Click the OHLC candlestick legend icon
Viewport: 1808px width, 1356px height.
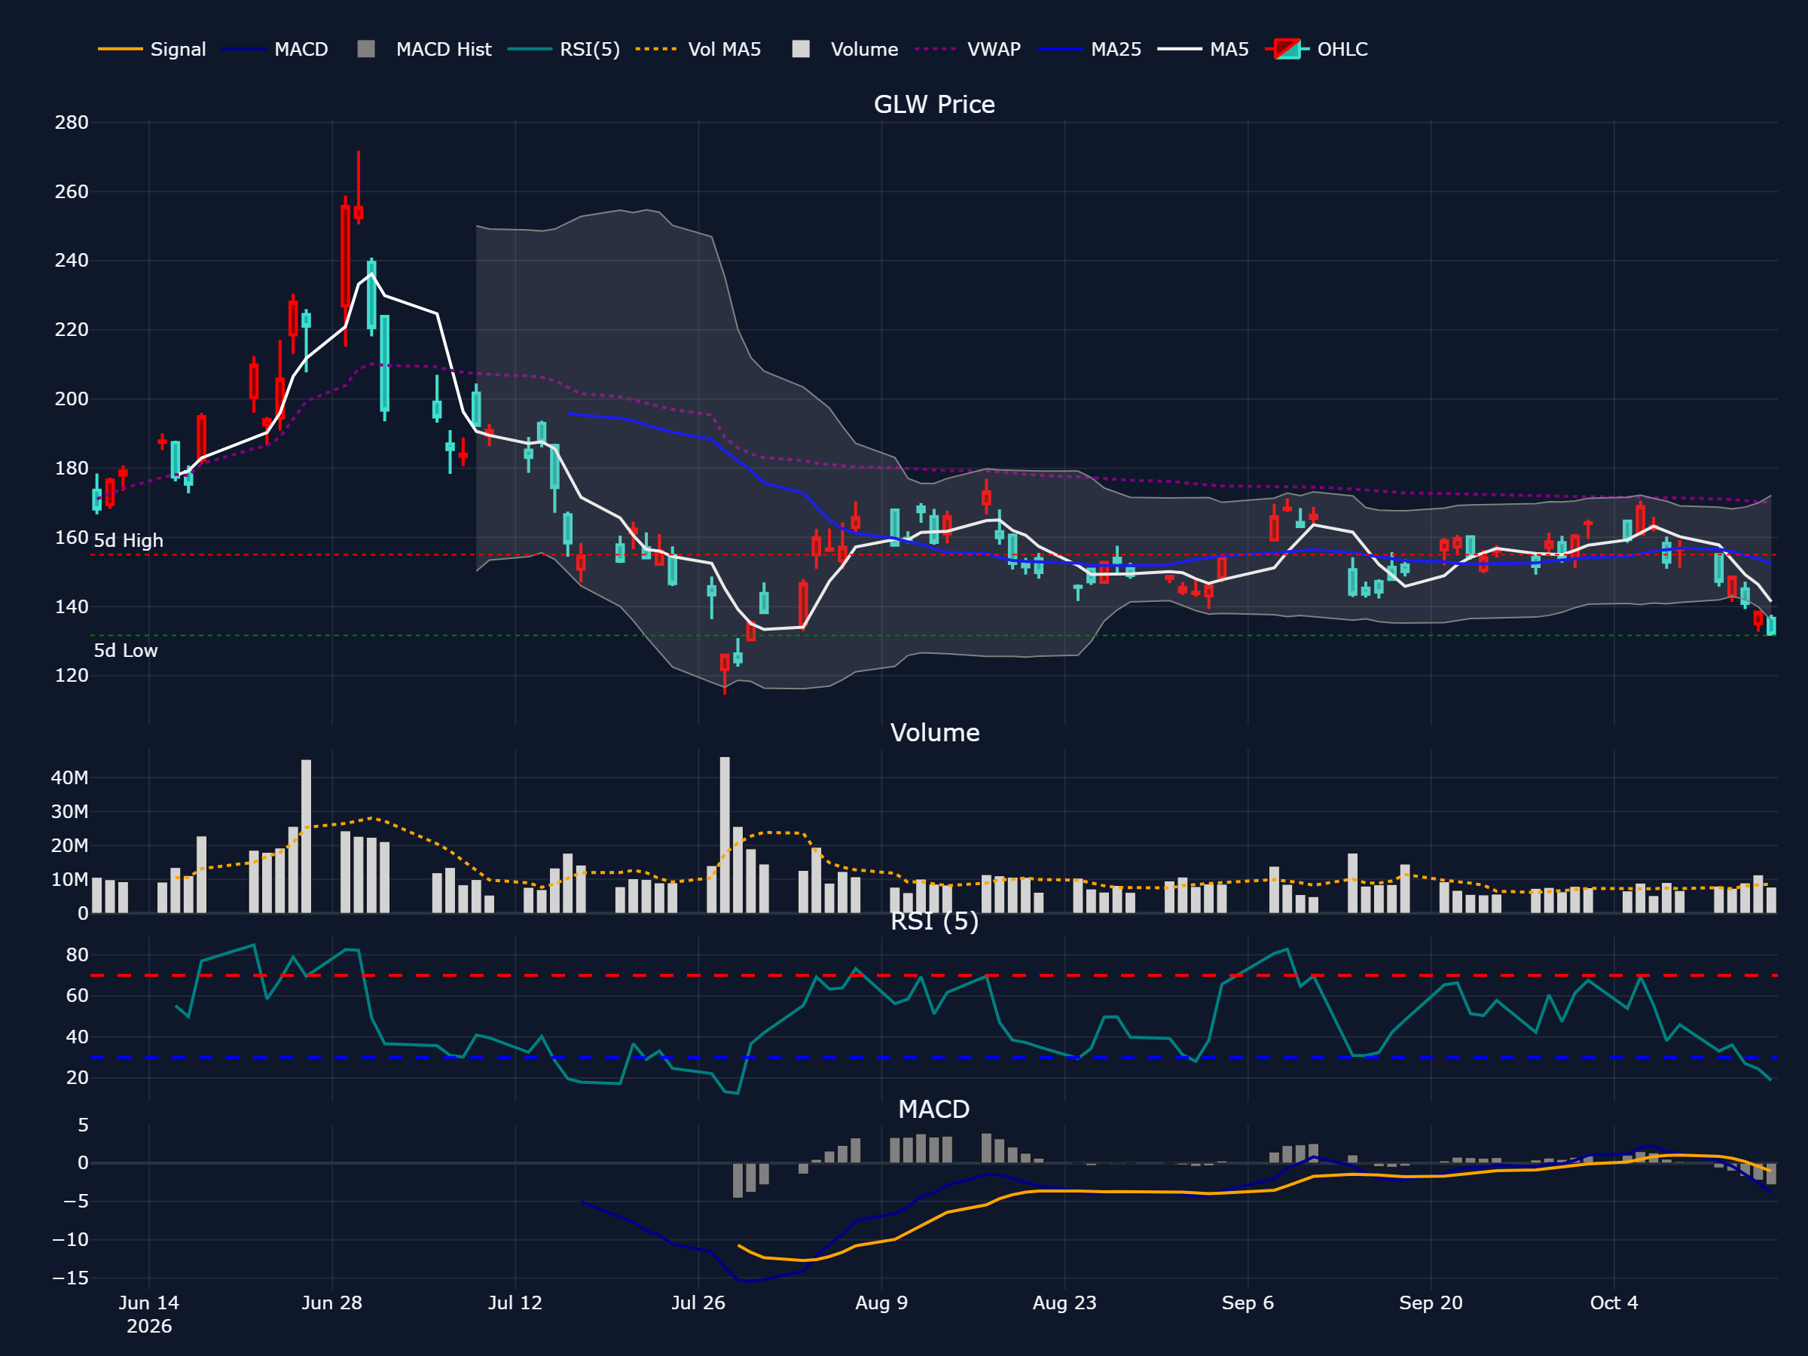click(1287, 49)
